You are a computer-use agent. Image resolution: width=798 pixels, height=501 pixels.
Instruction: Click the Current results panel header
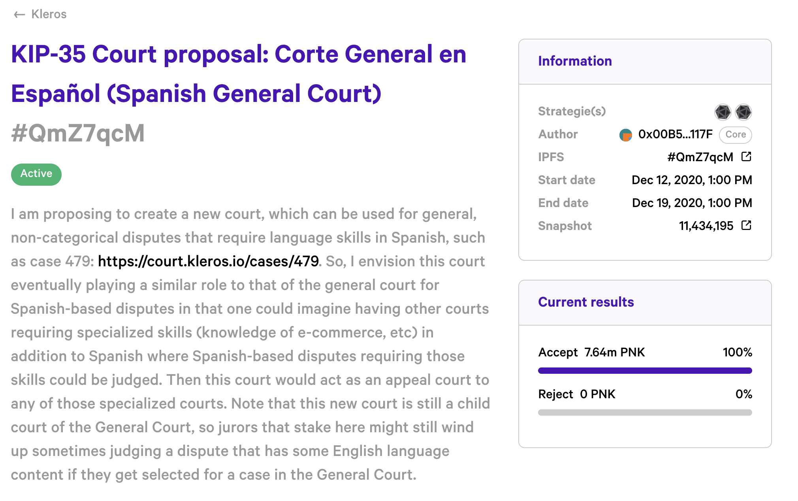pos(586,302)
